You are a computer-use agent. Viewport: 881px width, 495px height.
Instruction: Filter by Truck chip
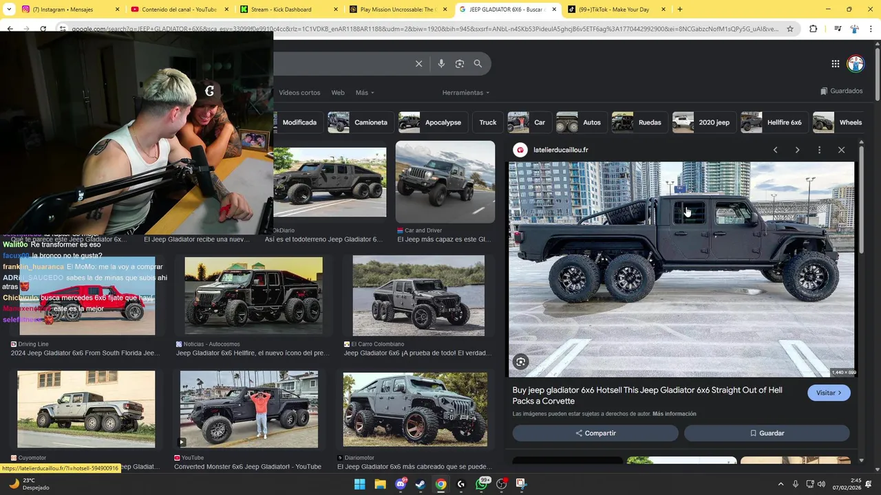tap(487, 122)
